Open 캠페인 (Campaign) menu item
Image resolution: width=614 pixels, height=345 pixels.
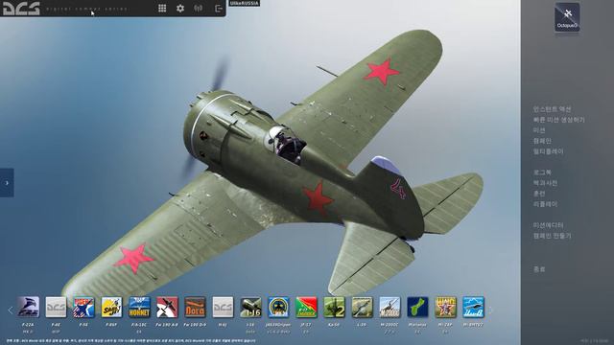pos(542,141)
